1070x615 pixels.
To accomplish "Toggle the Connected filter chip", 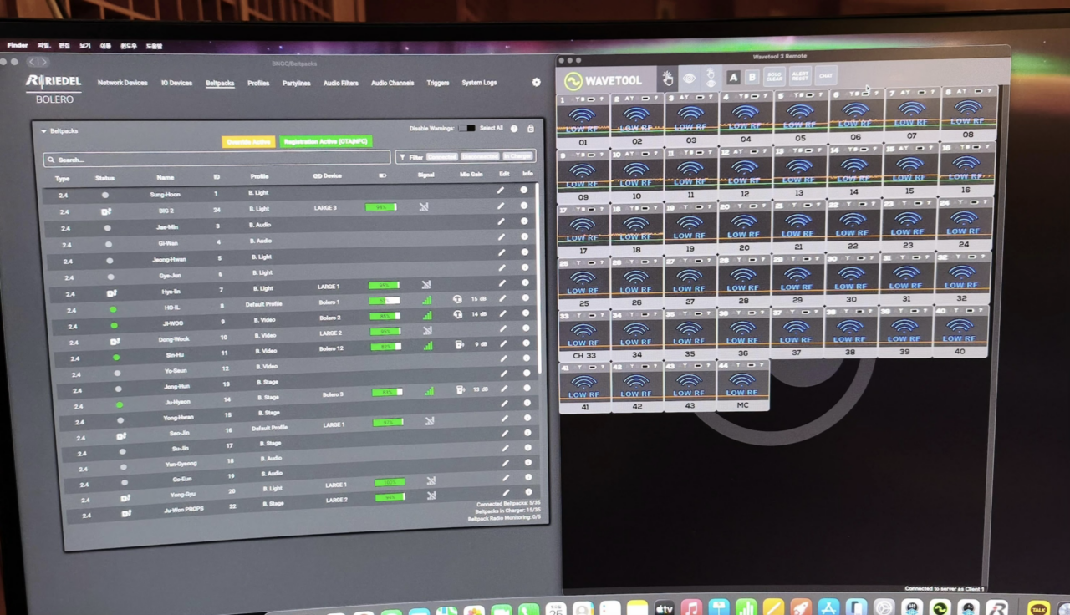I will tap(442, 157).
